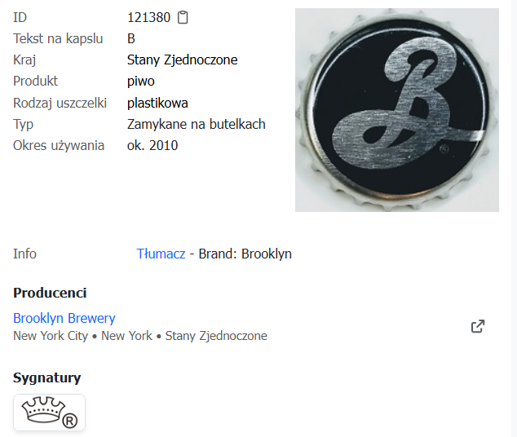Click the Okres używania label
517x437 pixels.
[59, 145]
